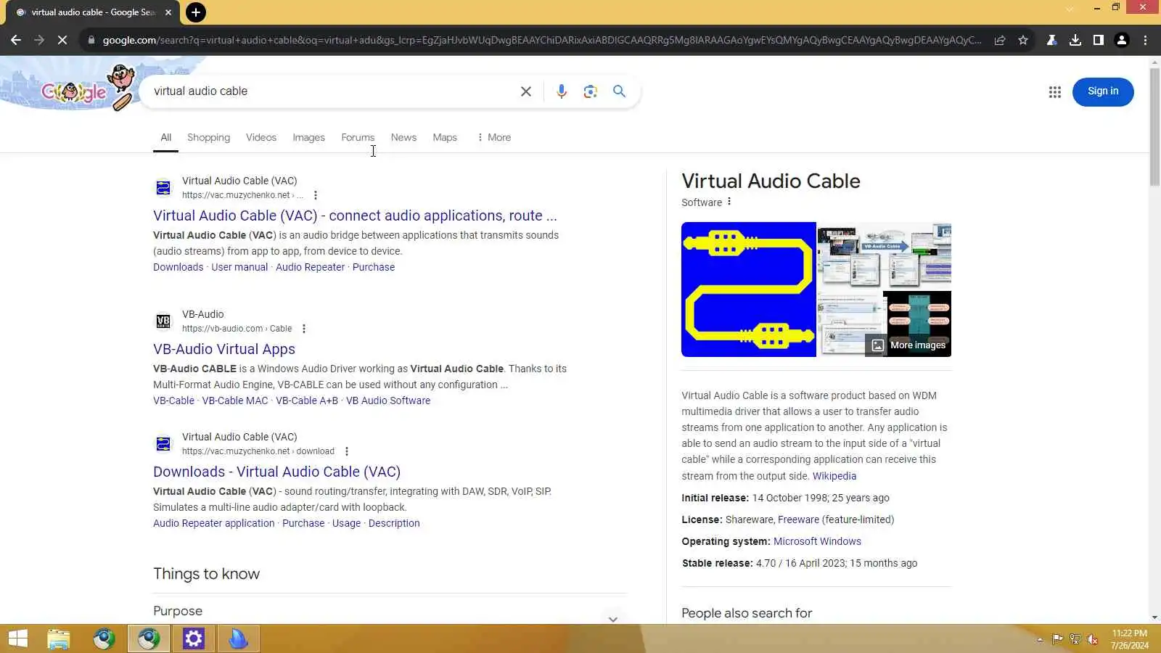
Task: Click the volume icon in system tray
Action: tap(1093, 639)
